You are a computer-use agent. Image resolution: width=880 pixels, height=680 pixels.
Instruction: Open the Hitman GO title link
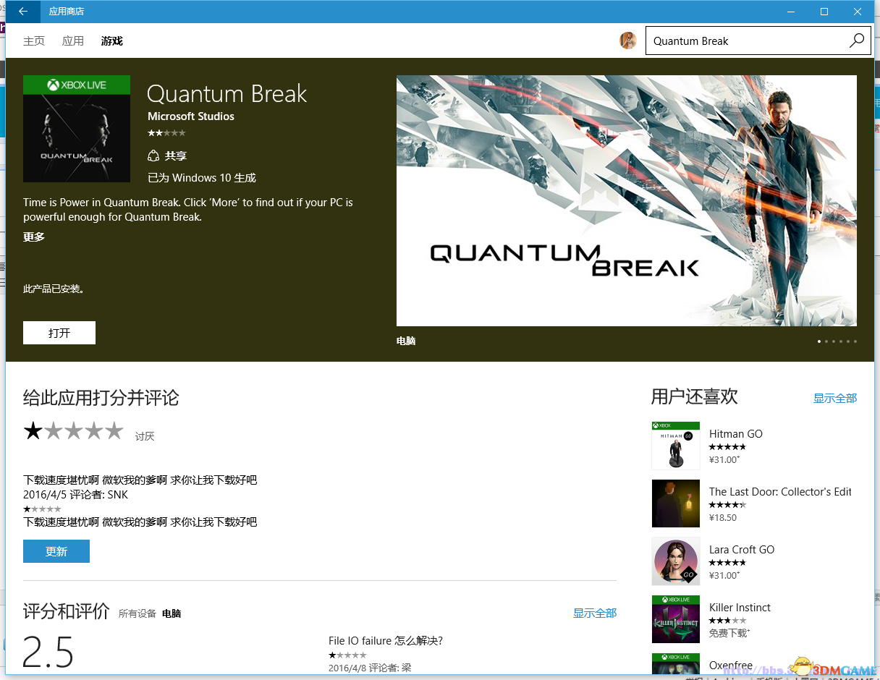coord(736,434)
